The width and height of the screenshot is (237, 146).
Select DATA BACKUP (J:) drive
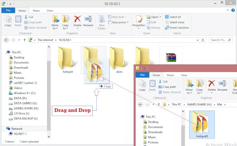(23, 119)
